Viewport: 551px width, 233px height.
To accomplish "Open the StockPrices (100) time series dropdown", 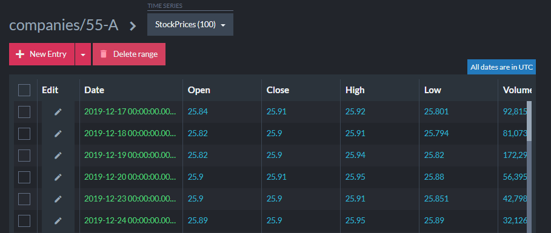I will [x=190, y=25].
